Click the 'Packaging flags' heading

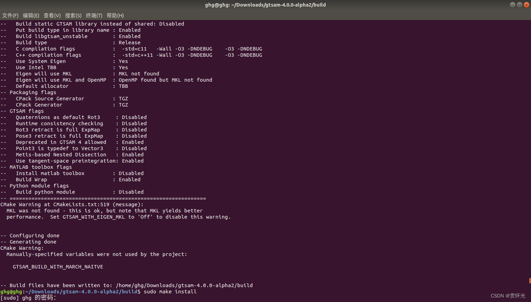(x=28, y=92)
